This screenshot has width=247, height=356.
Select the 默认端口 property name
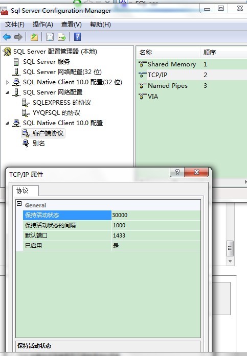(x=67, y=235)
